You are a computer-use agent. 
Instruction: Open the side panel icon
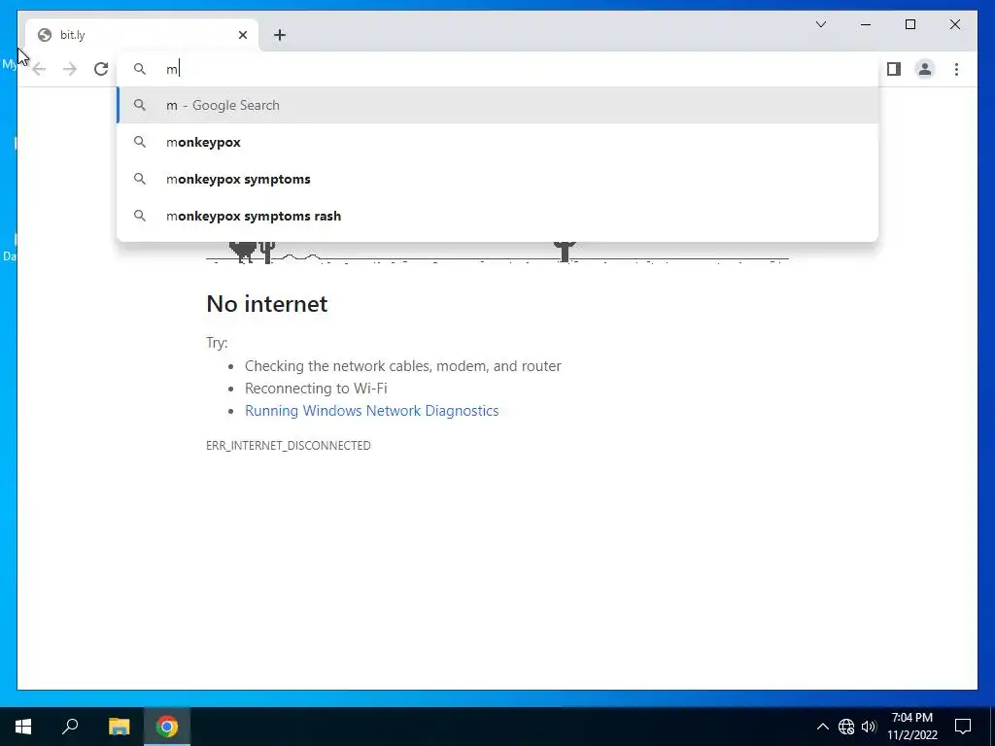coord(894,69)
